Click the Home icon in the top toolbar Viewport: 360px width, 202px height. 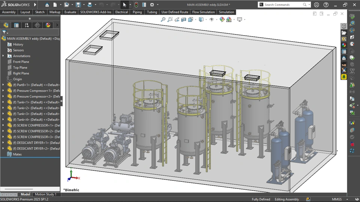pos(47,5)
